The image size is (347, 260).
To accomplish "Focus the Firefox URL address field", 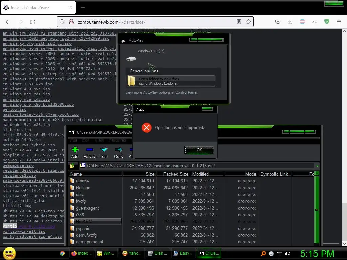I will 155,22.
